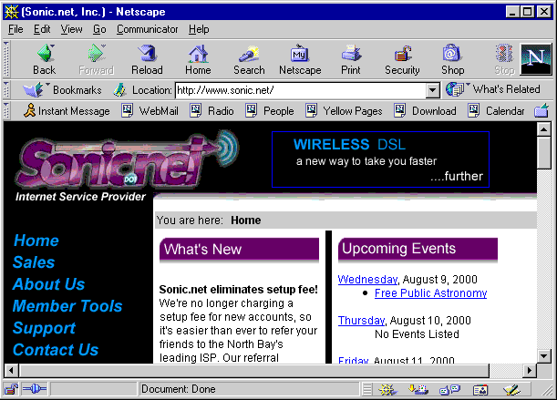Click the Member Tools sidebar link
This screenshot has width=557, height=400.
click(67, 306)
